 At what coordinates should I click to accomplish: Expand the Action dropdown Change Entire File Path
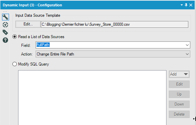[113, 54]
